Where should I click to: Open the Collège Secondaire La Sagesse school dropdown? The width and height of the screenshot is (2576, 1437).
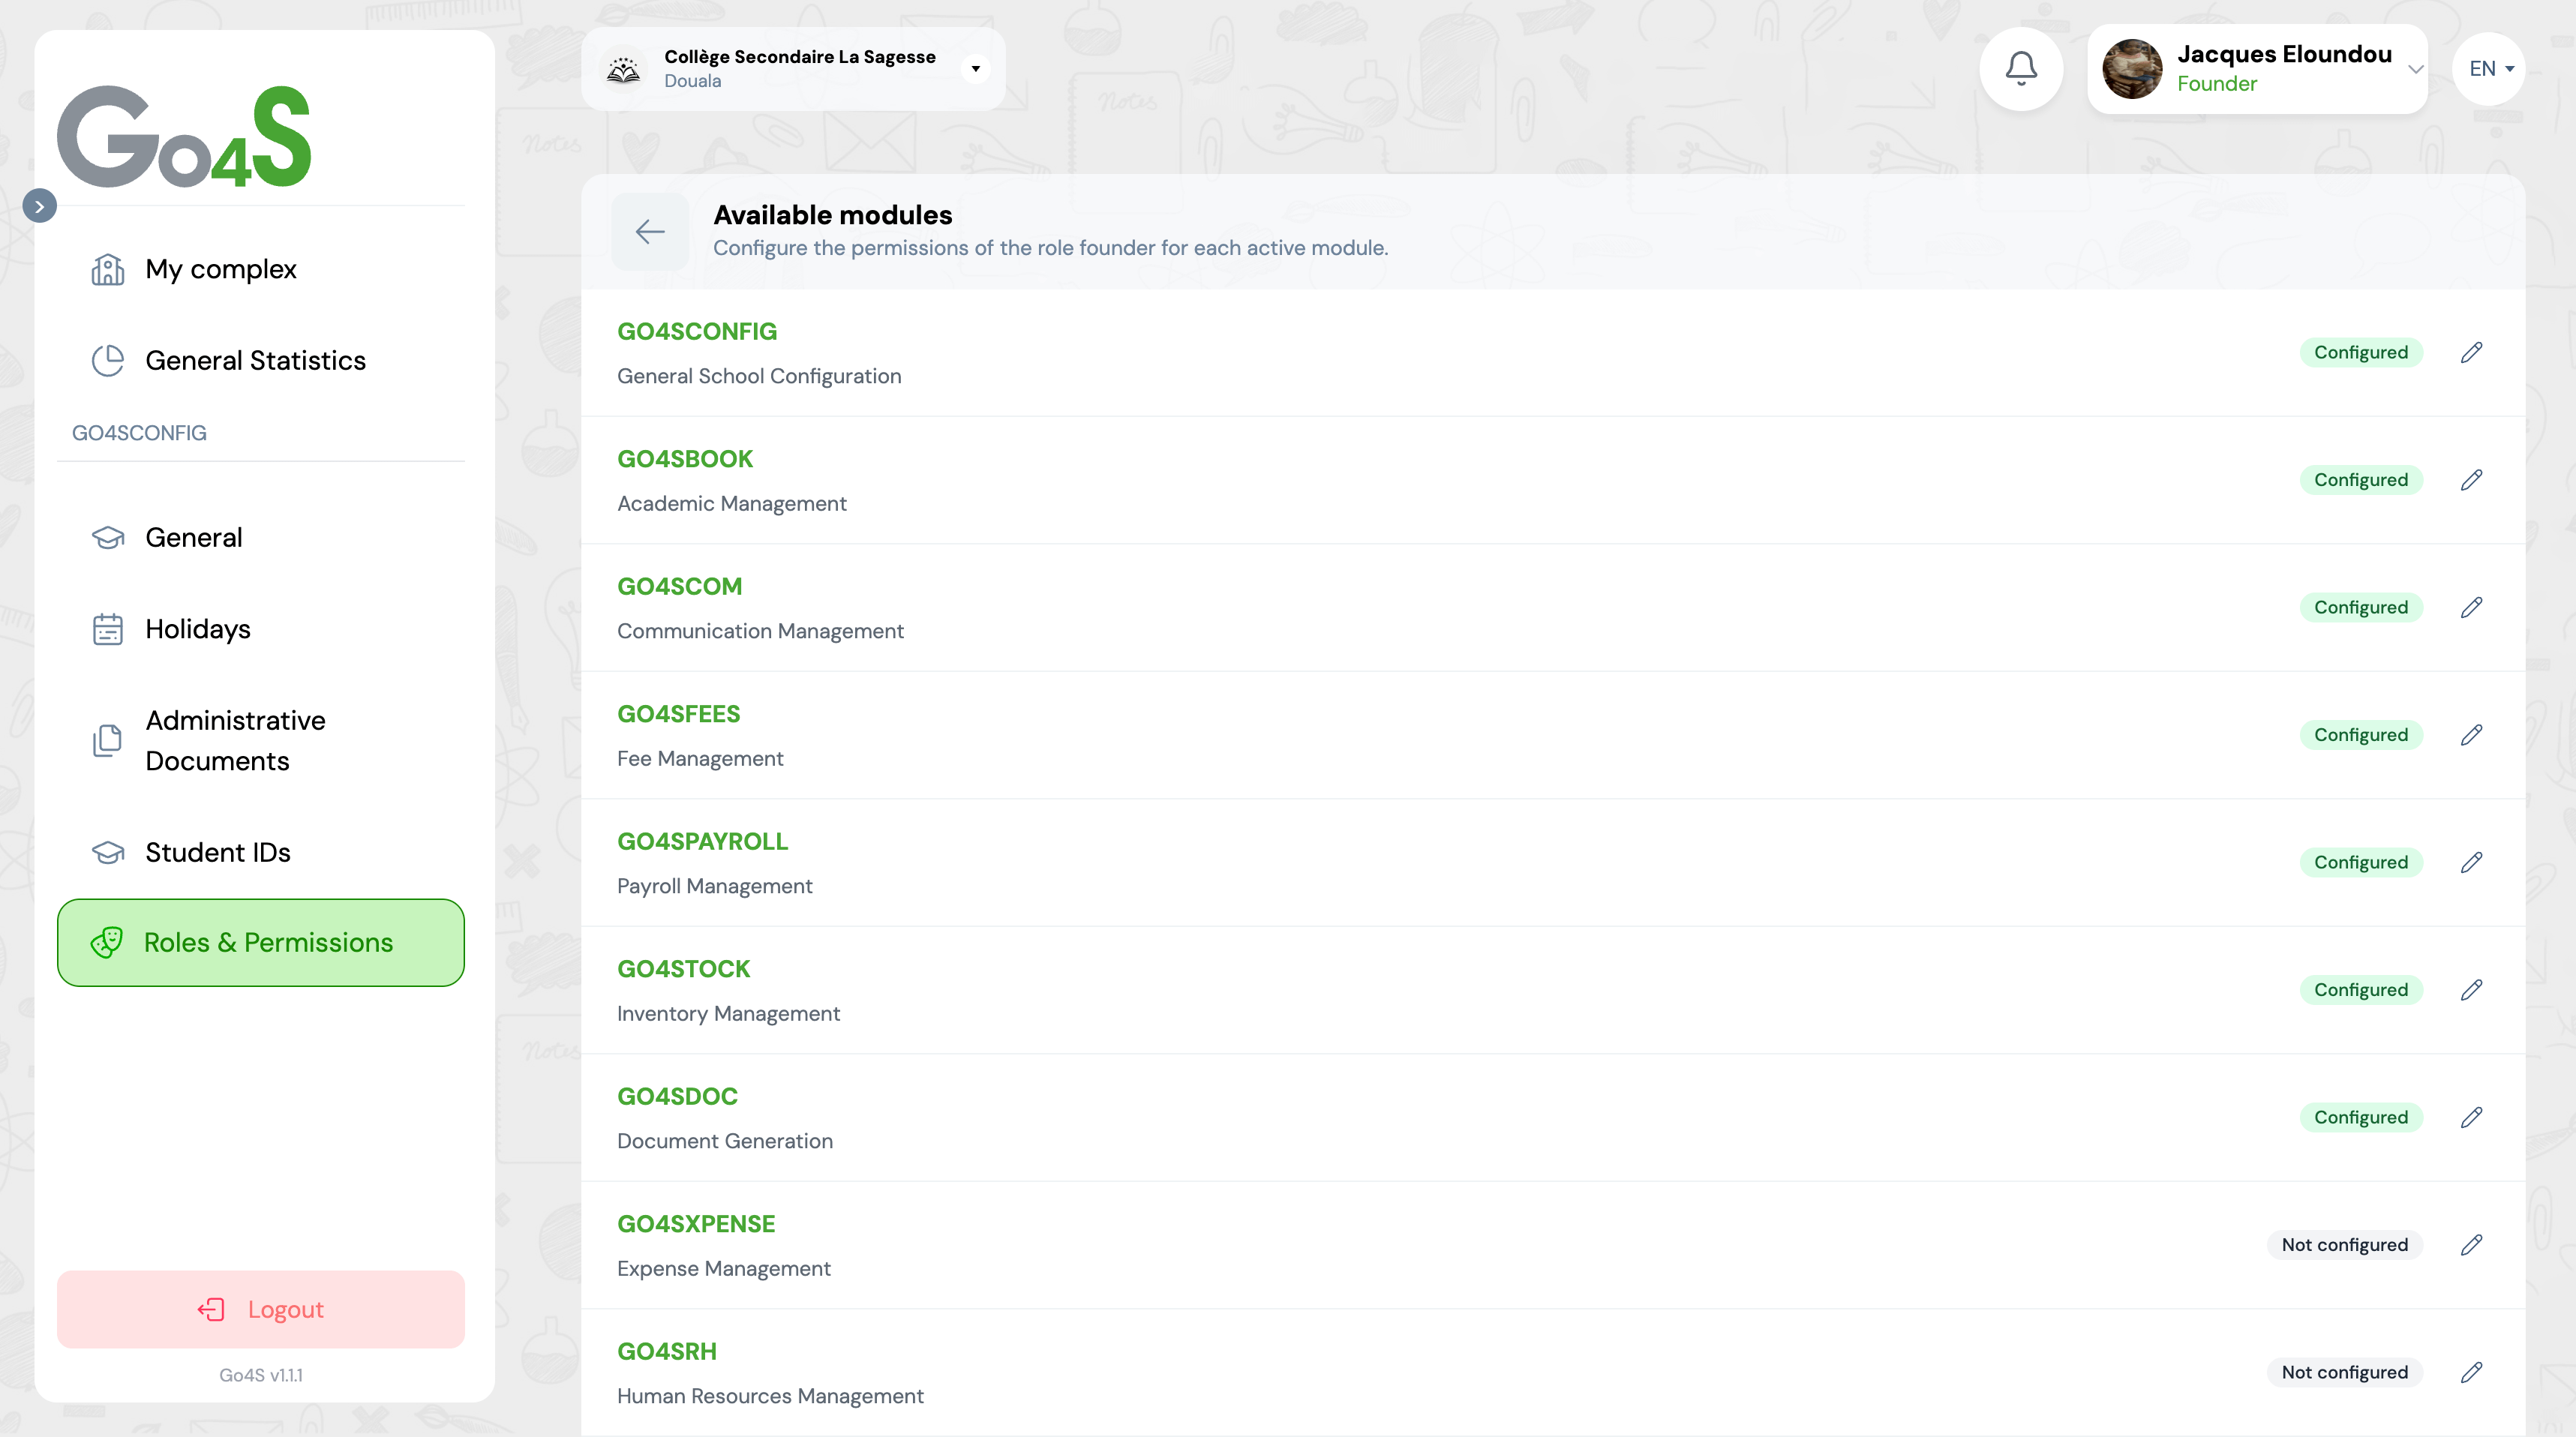coord(975,69)
